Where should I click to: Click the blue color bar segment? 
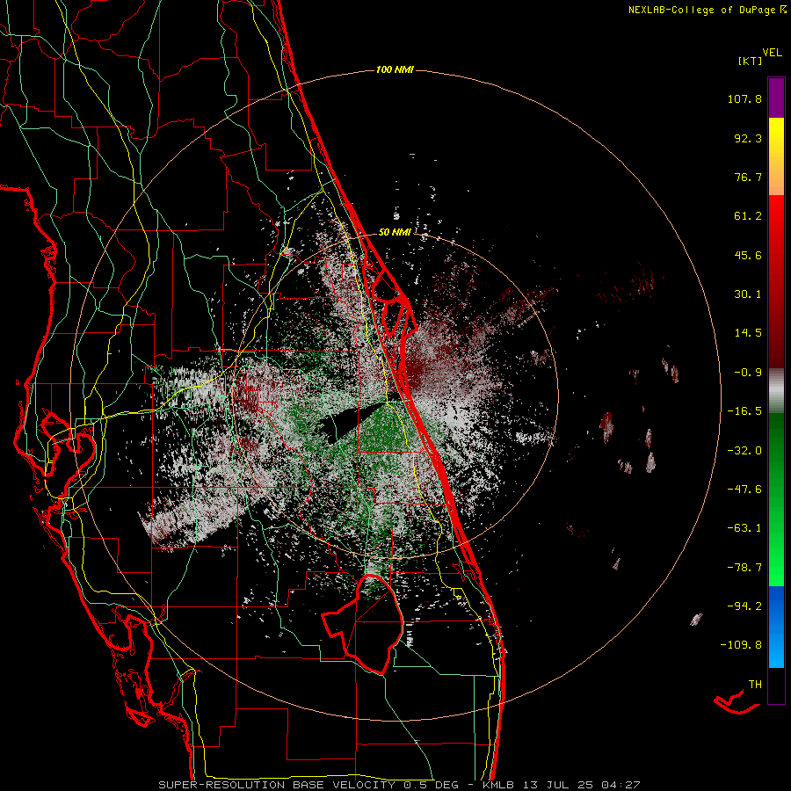[x=776, y=627]
